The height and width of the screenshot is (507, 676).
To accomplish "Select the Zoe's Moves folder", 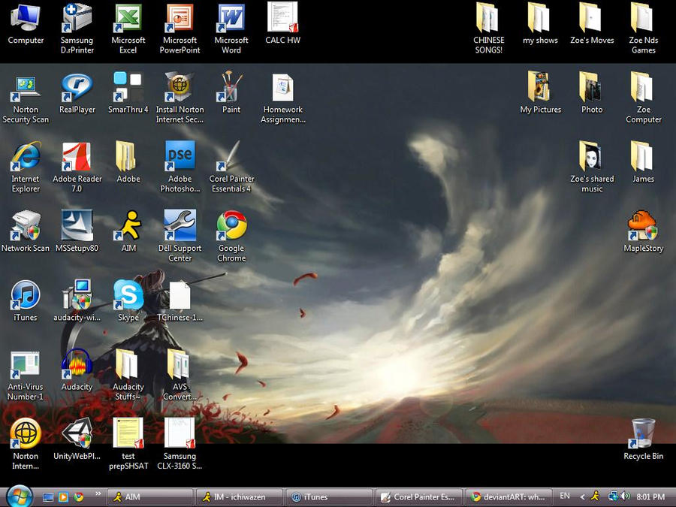I will click(x=592, y=24).
